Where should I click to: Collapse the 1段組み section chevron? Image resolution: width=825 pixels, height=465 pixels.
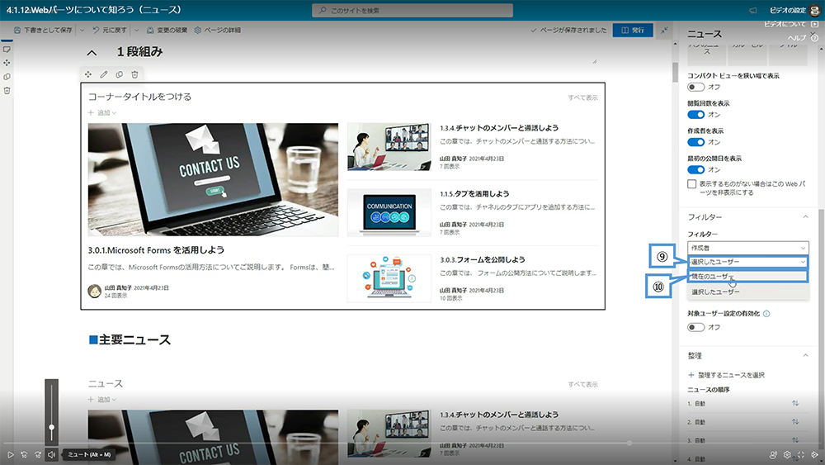pos(92,52)
